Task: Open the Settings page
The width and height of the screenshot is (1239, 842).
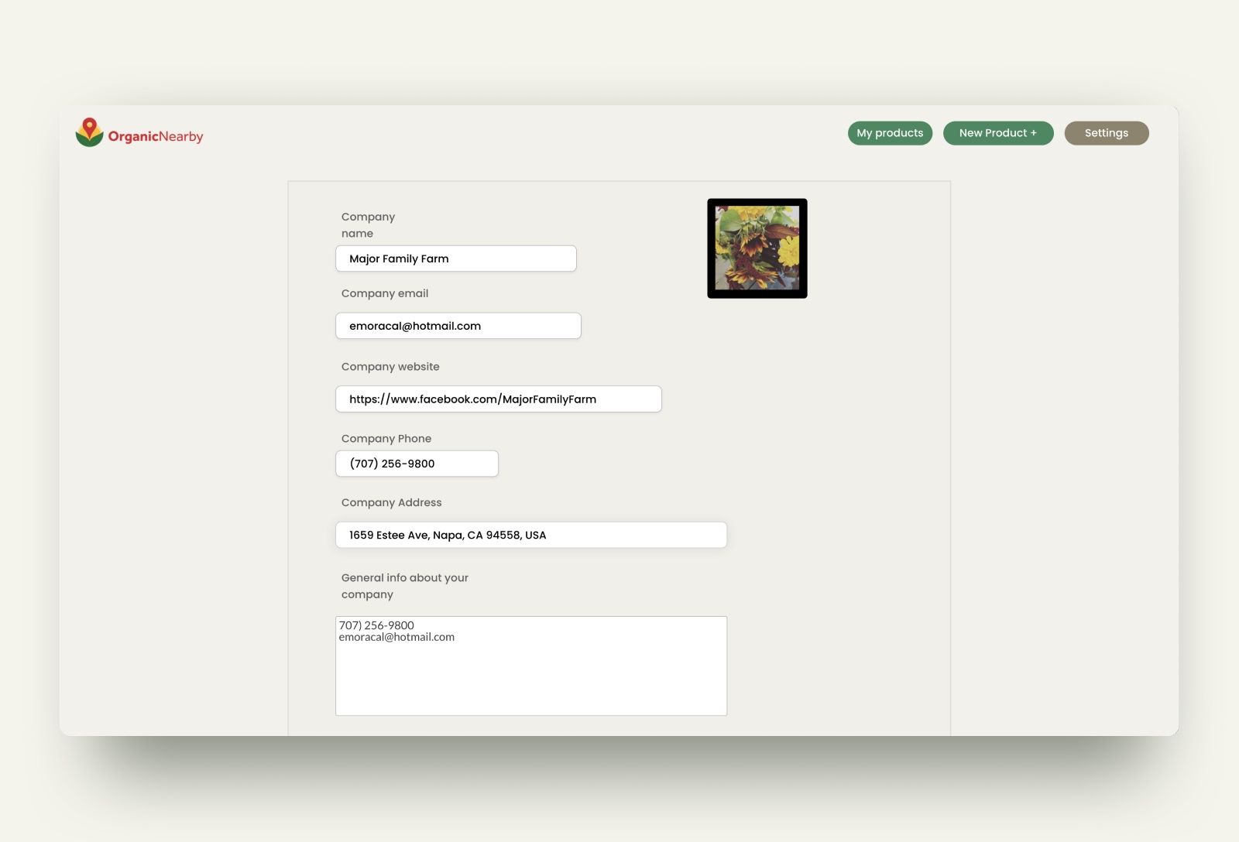Action: pyautogui.click(x=1107, y=133)
